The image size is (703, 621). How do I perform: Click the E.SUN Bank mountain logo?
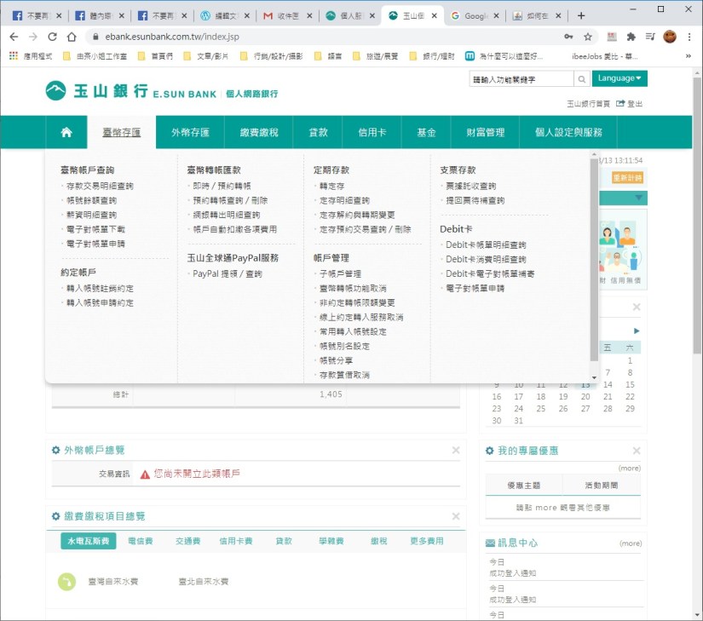[x=55, y=90]
